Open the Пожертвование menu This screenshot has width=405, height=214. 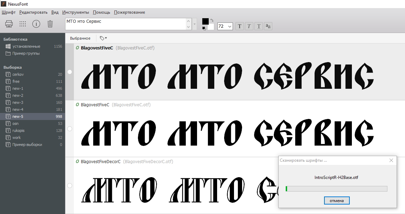(x=129, y=12)
